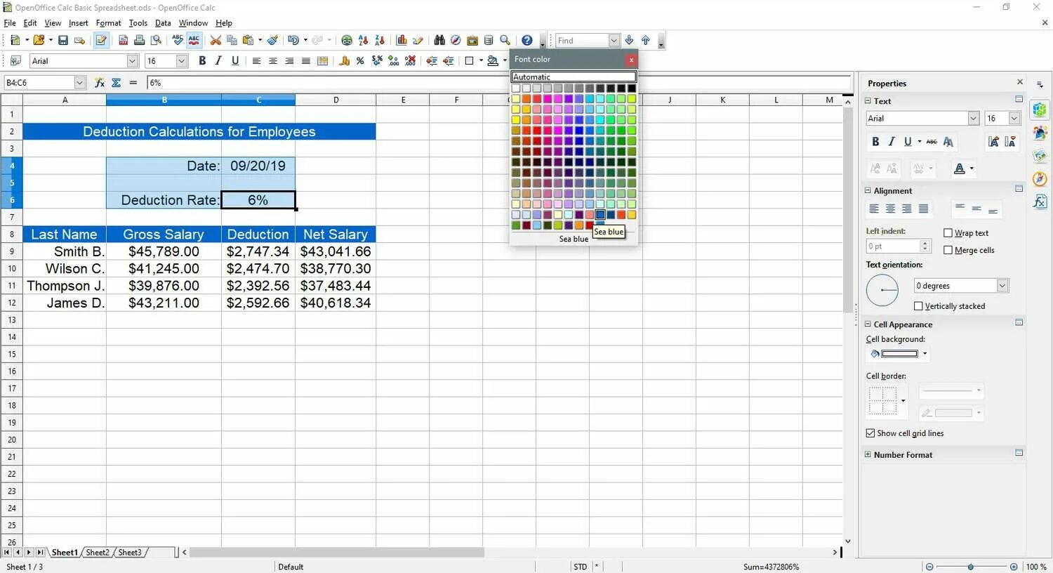Viewport: 1053px width, 573px height.
Task: Check the Merge cells option in sidebar
Action: tap(948, 250)
